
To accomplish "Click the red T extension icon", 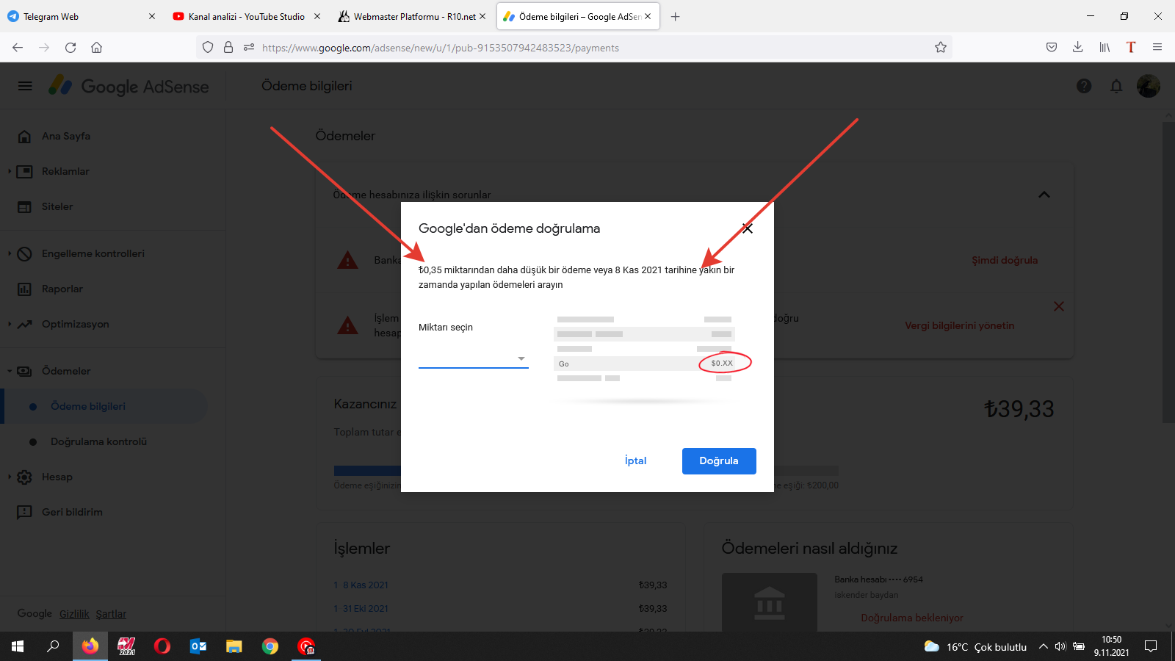I will click(1131, 47).
